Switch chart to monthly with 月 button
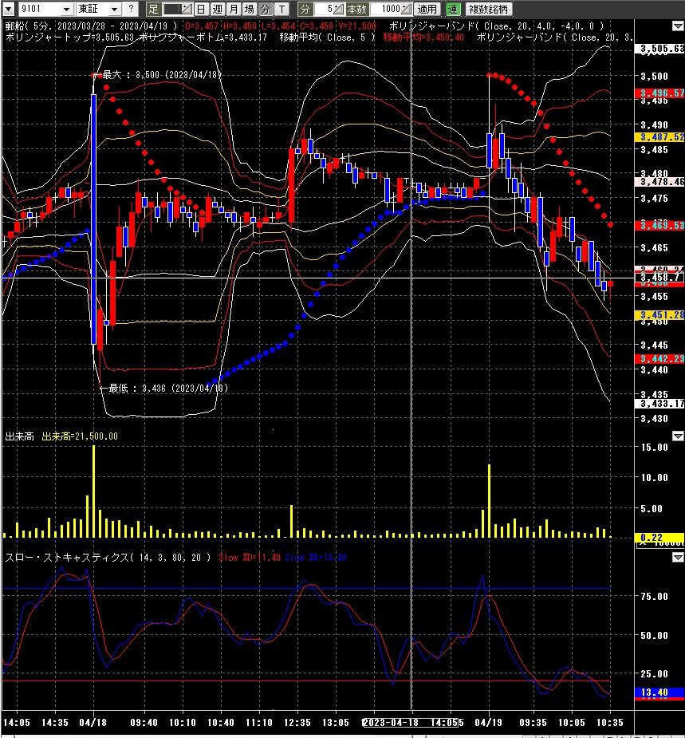 point(234,9)
